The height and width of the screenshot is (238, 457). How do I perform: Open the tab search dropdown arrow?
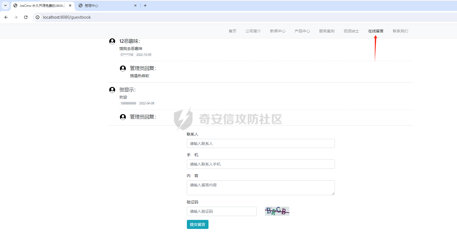[5, 5]
